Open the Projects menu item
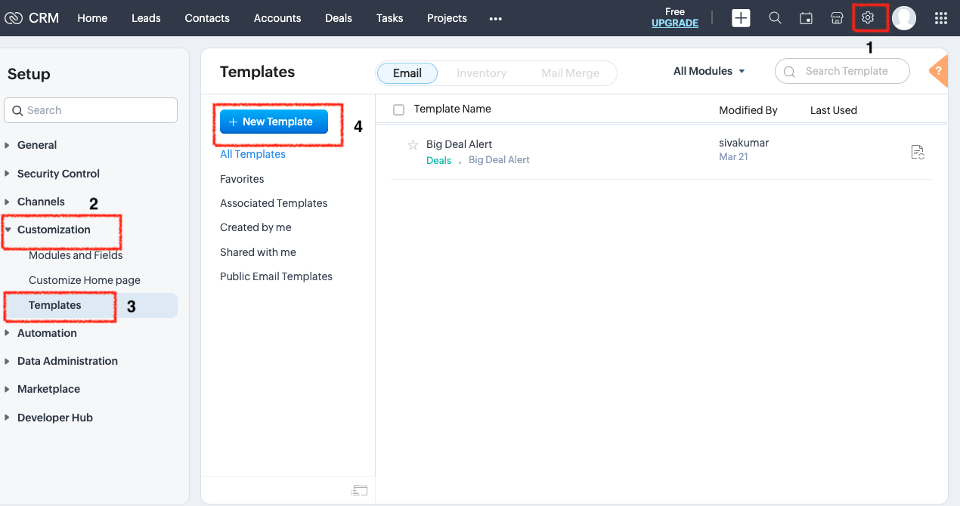Screen dimensions: 960x506 tap(446, 17)
